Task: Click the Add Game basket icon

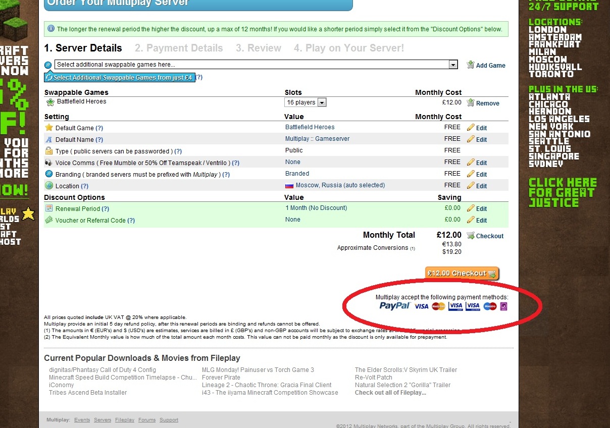Action: (x=470, y=65)
